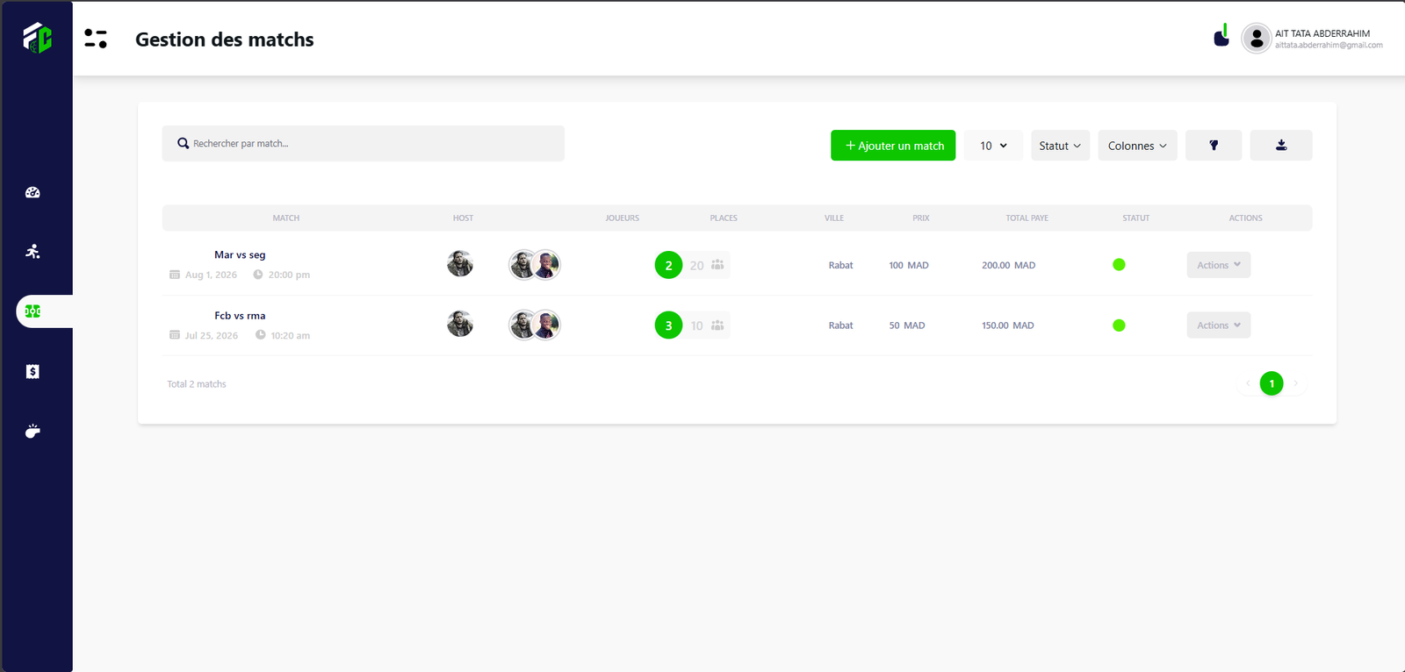1405x672 pixels.
Task: Click the PRIX column header
Action: (x=921, y=218)
